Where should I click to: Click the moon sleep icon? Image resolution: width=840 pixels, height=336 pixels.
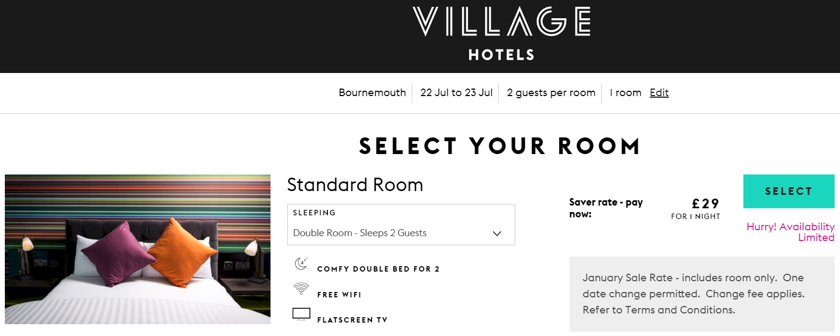click(x=301, y=264)
